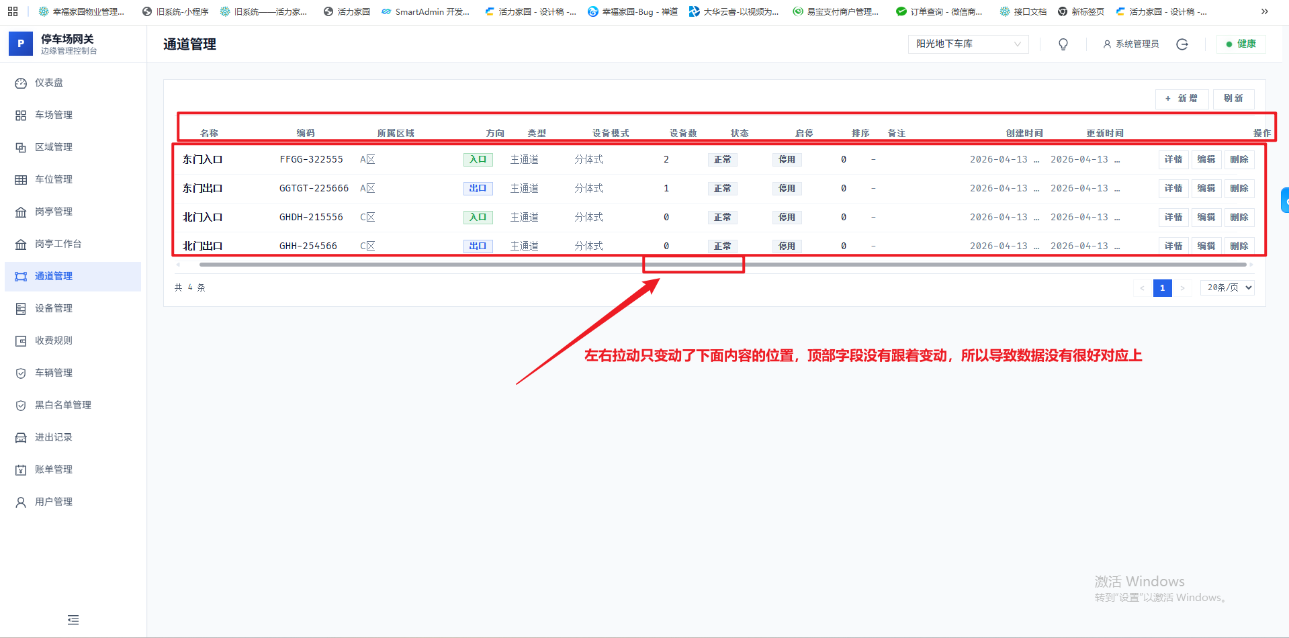This screenshot has width=1289, height=638.
Task: Select 设备管理 menu item
Action: coord(54,308)
